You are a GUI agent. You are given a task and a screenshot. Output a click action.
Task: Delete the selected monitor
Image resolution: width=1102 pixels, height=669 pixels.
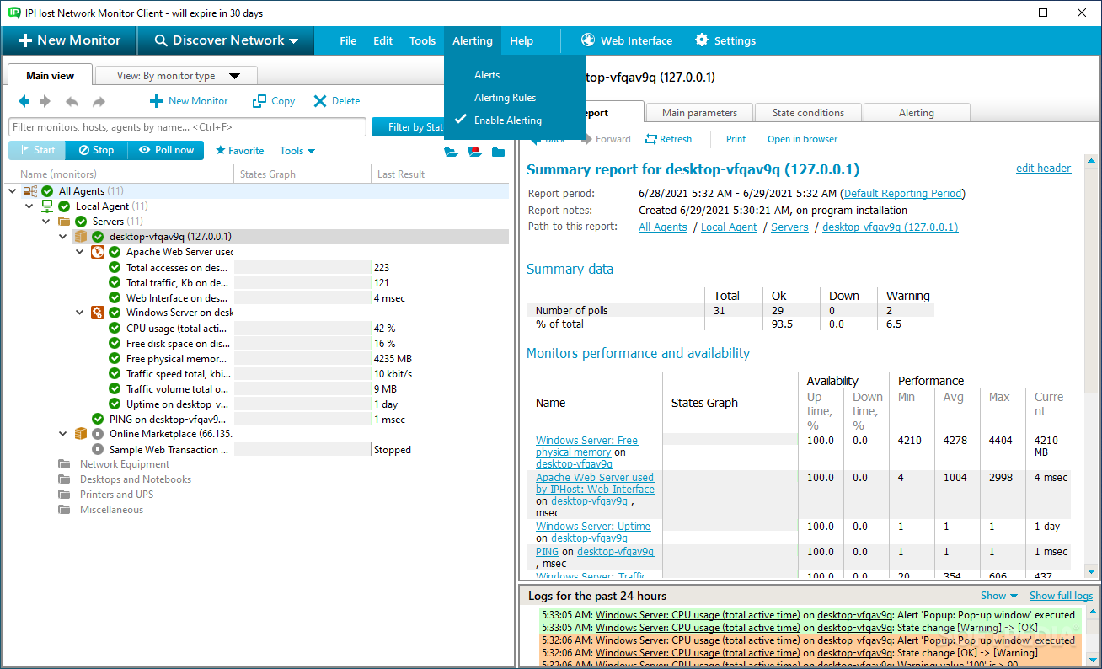click(336, 101)
